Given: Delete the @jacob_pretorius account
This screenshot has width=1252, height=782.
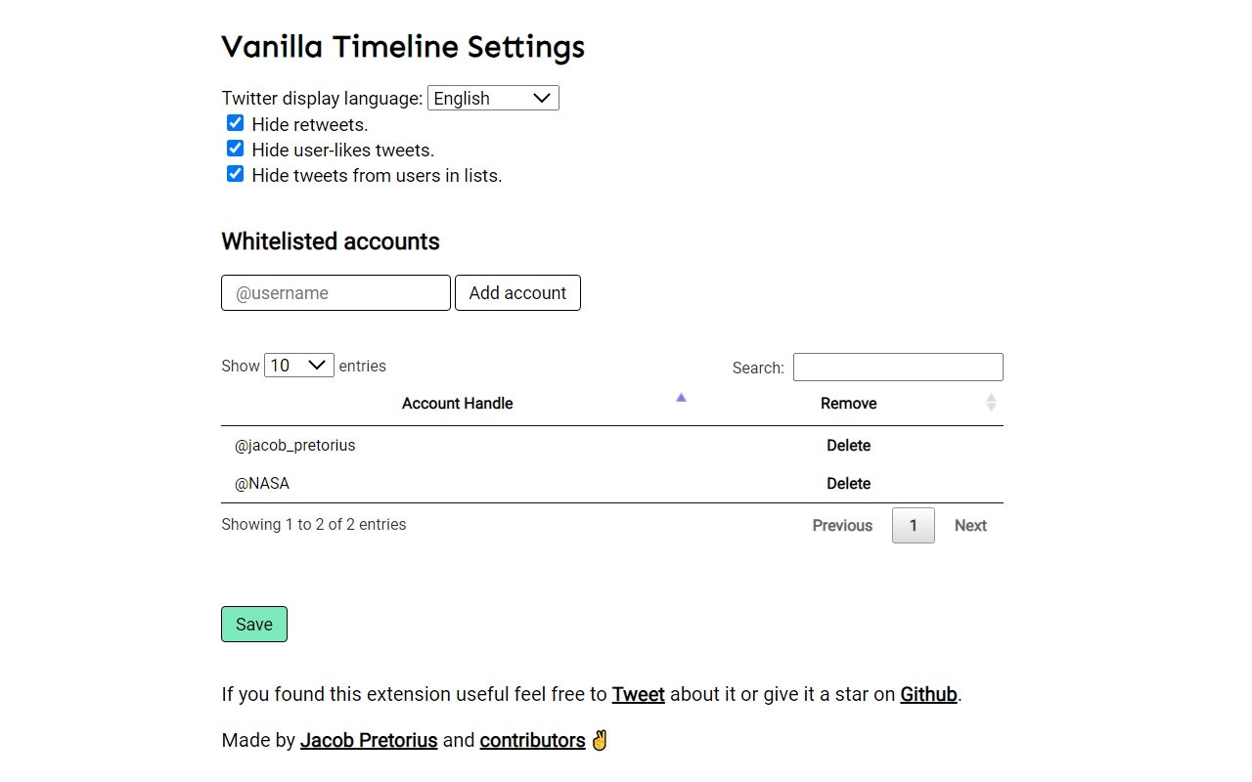Looking at the screenshot, I should [x=848, y=445].
